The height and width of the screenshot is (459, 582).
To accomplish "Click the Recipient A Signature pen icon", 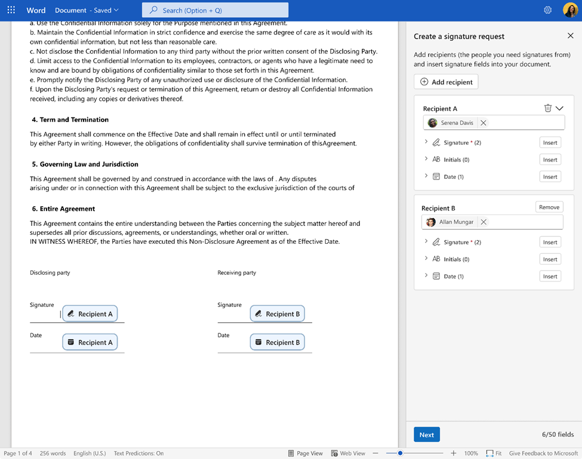I will point(436,142).
